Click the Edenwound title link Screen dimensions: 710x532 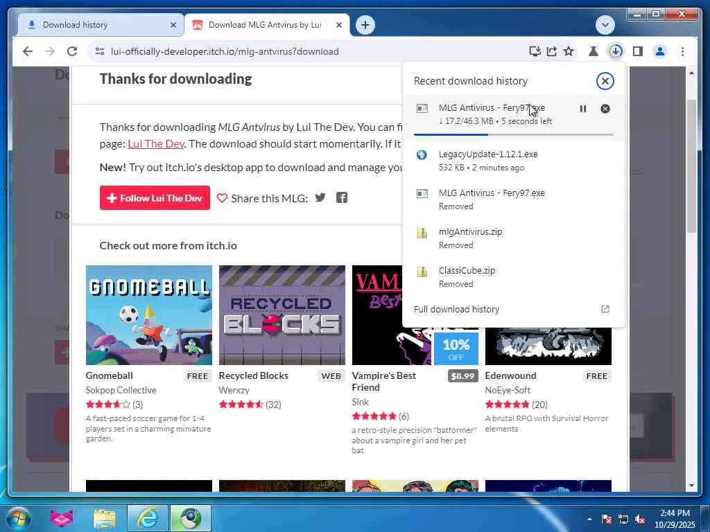pos(510,375)
